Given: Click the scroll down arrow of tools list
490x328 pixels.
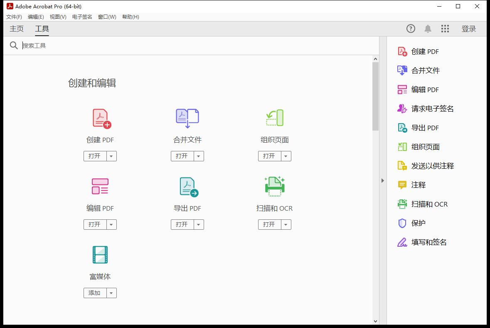Looking at the screenshot, I should tap(375, 321).
